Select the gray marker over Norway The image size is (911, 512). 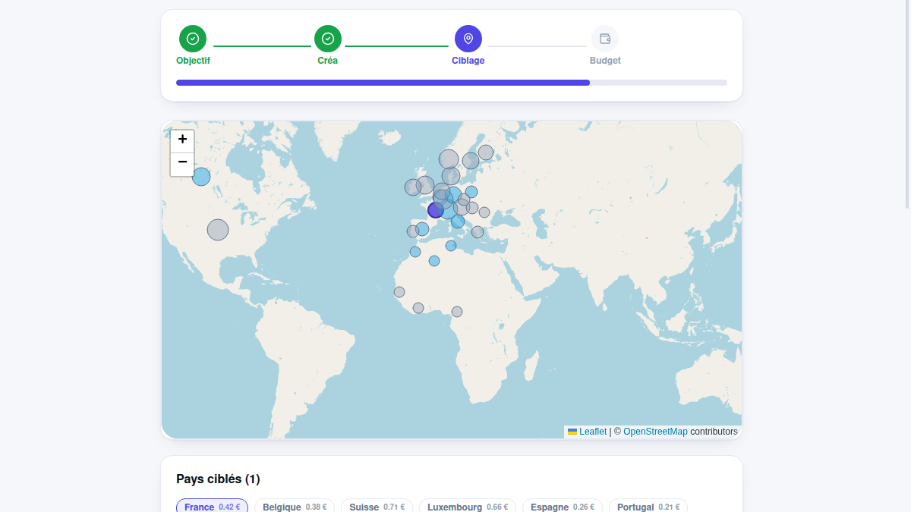[449, 159]
